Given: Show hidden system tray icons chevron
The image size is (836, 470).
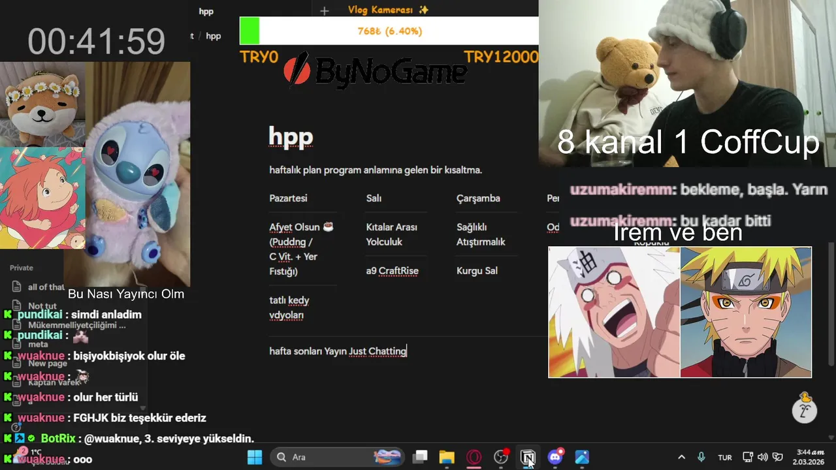Looking at the screenshot, I should point(681,457).
